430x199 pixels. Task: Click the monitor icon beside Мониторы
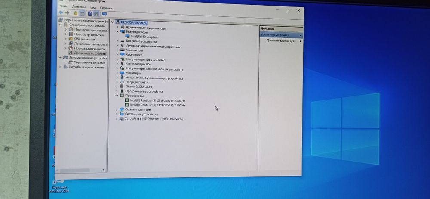[122, 73]
